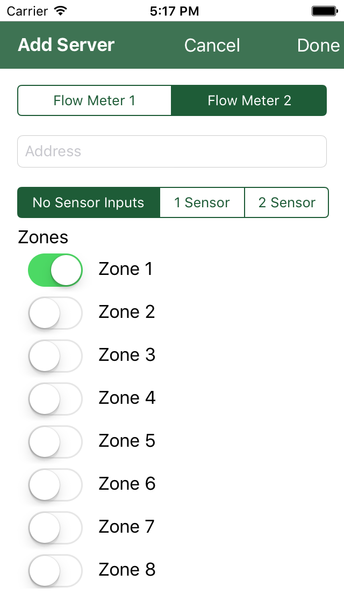Image resolution: width=344 pixels, height=610 pixels.
Task: Toggle Zone 1 off
Action: tap(55, 270)
